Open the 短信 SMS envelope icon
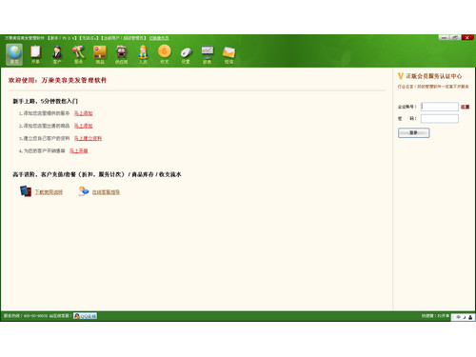The width and height of the screenshot is (476, 357). (228, 54)
